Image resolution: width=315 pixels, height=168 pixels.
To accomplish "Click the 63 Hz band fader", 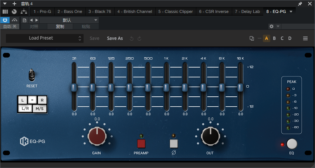I will click(92, 88).
